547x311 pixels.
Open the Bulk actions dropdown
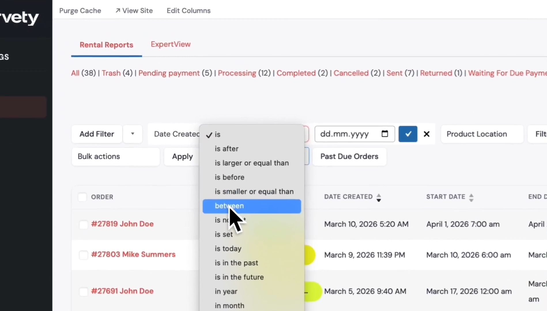pyautogui.click(x=116, y=156)
